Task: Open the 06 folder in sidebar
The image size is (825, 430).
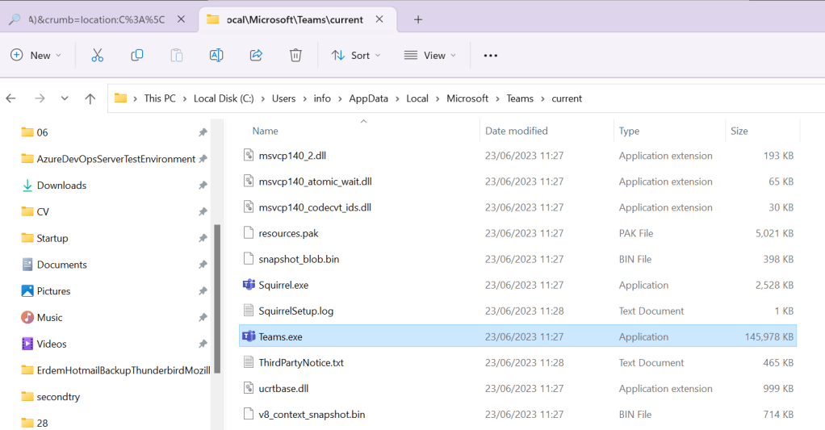Action: tap(42, 132)
